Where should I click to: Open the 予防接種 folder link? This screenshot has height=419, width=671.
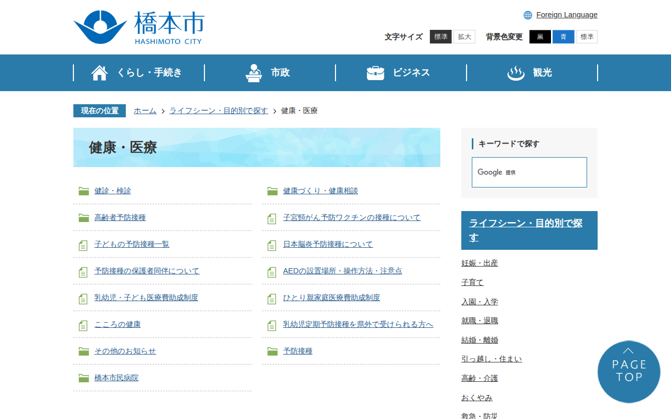(298, 351)
